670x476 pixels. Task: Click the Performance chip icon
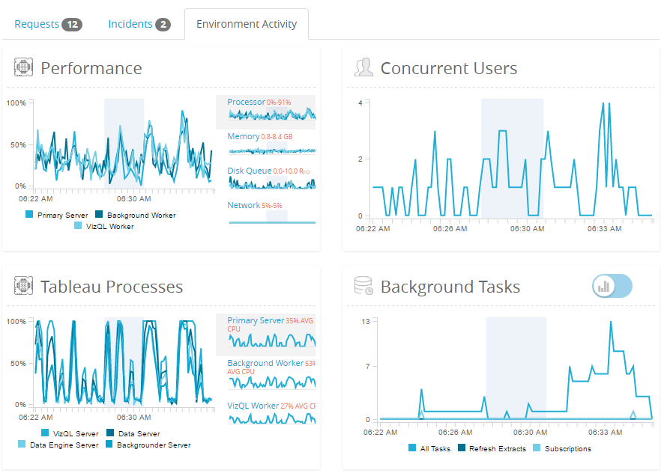pos(23,67)
